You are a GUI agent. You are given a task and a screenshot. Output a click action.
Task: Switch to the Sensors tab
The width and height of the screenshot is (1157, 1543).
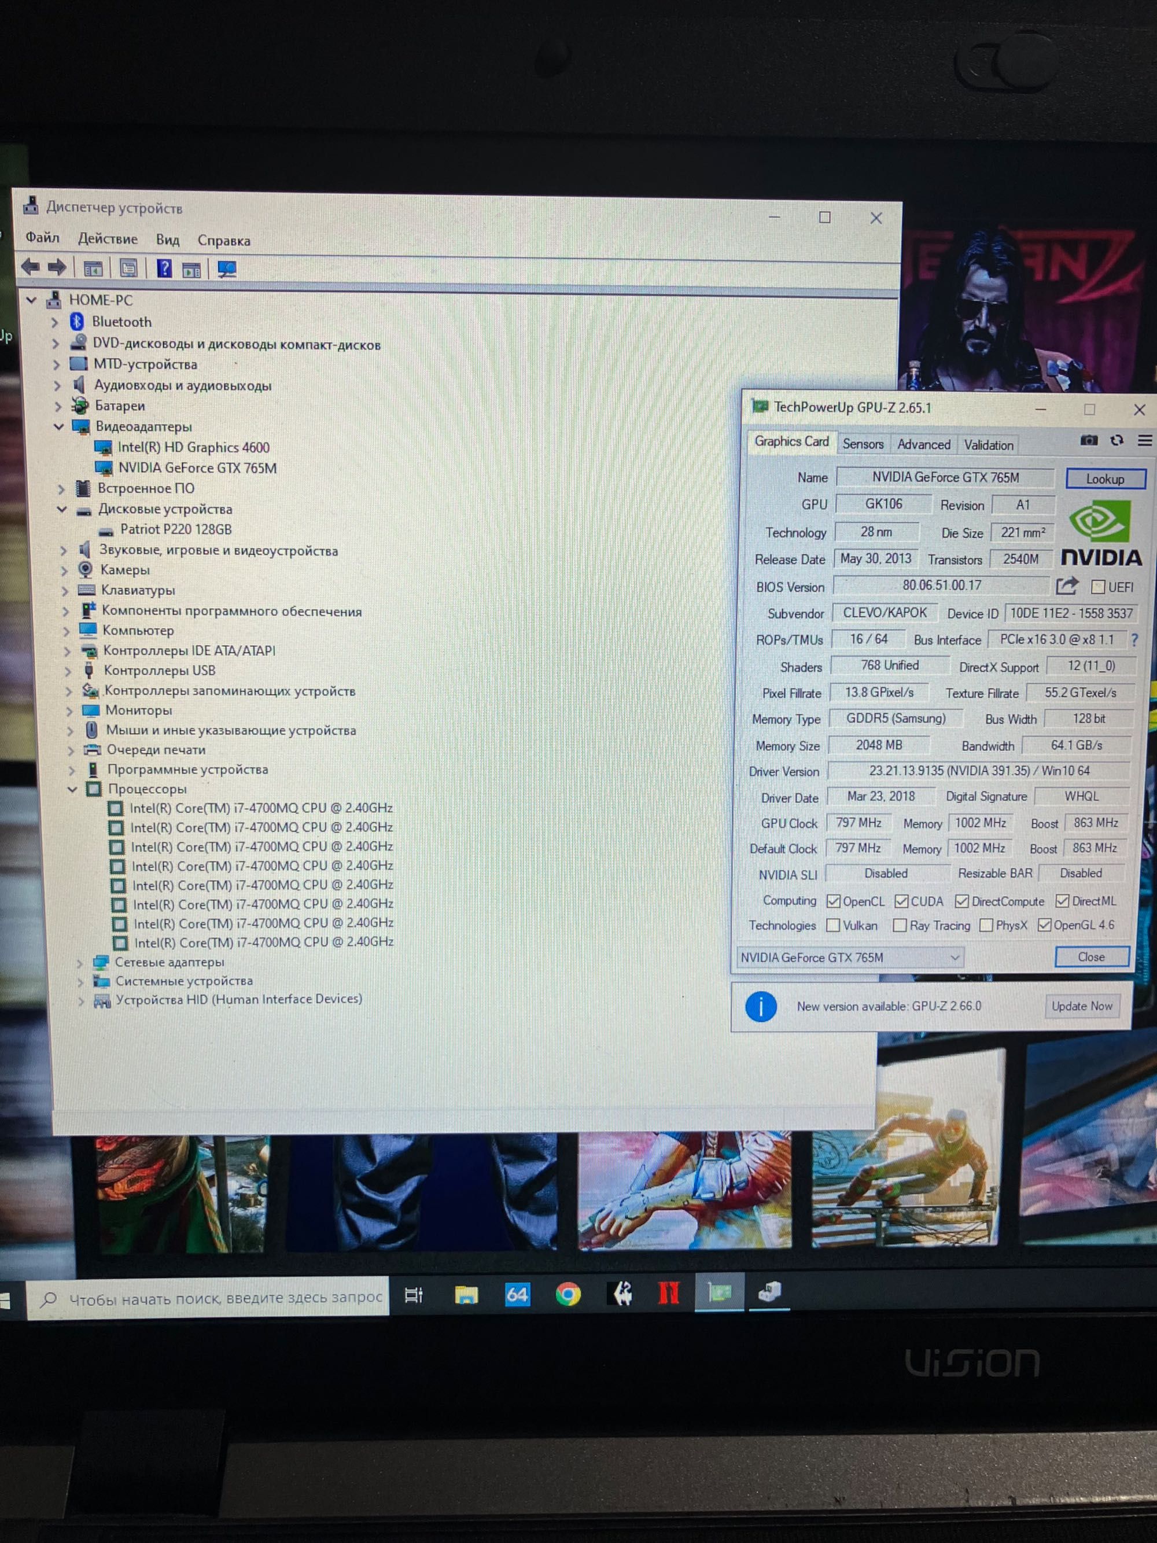(863, 444)
